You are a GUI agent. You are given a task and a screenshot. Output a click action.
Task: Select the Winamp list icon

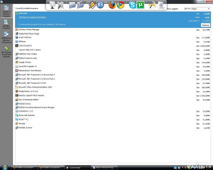click(17, 124)
